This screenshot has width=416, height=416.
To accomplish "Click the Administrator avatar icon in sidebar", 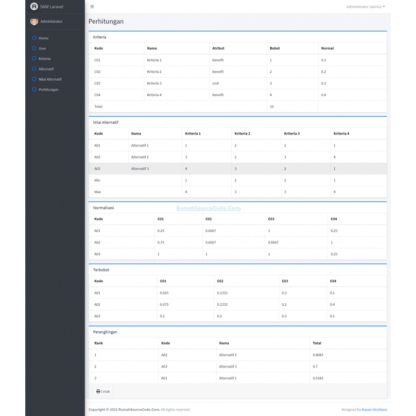I will click(34, 21).
